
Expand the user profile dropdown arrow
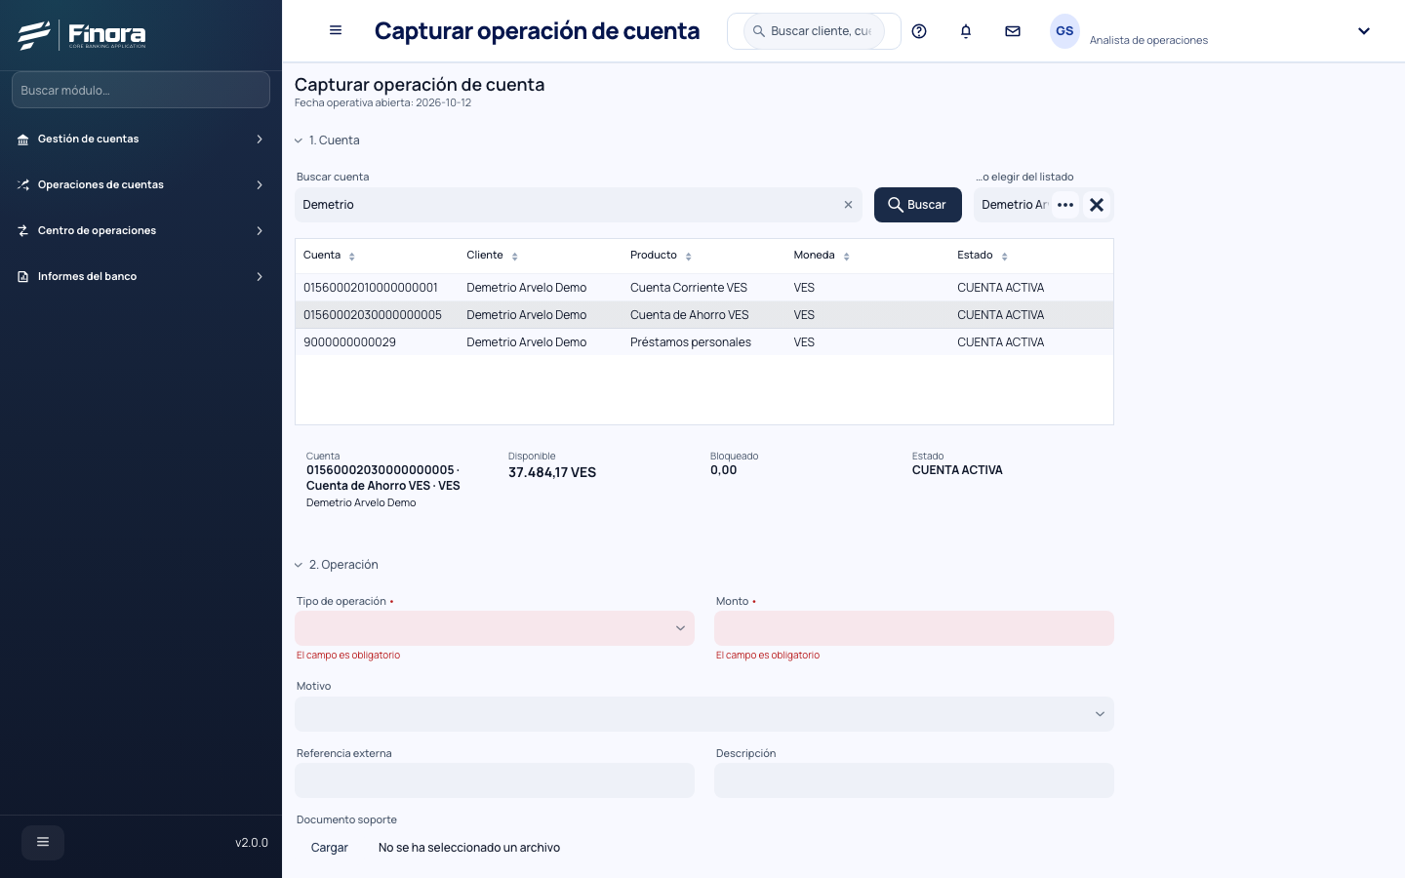[1364, 31]
